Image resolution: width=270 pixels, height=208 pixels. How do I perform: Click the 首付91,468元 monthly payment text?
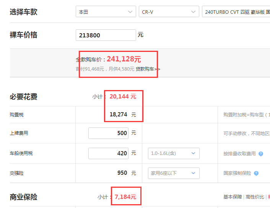pyautogui.click(x=105, y=69)
